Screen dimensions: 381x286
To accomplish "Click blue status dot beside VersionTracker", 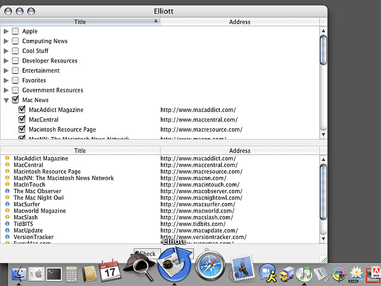I will click(x=8, y=237).
